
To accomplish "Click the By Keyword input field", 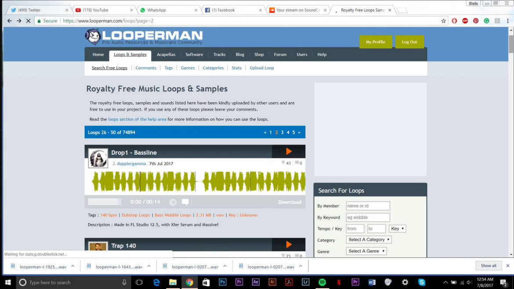I will (x=368, y=217).
